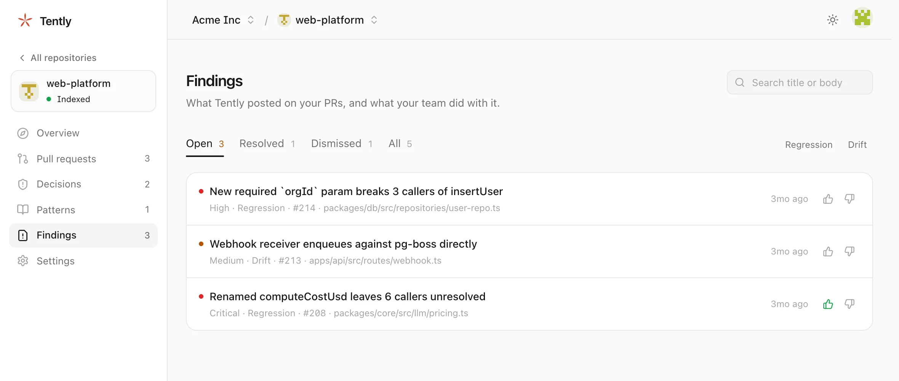Open the user avatar menu

click(x=862, y=18)
